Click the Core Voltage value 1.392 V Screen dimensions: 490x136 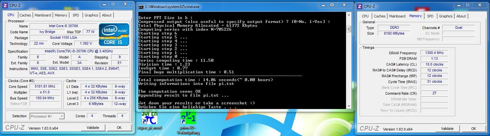(85, 43)
